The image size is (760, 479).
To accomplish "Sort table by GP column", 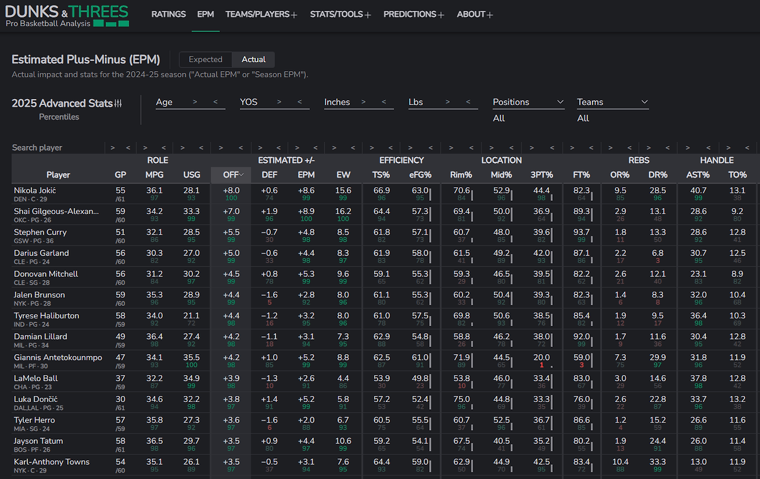I will click(121, 175).
